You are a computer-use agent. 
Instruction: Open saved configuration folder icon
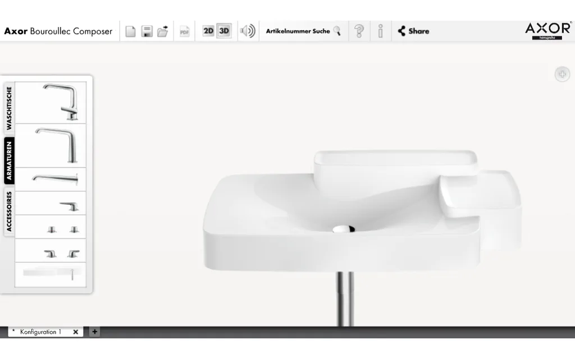tap(163, 31)
